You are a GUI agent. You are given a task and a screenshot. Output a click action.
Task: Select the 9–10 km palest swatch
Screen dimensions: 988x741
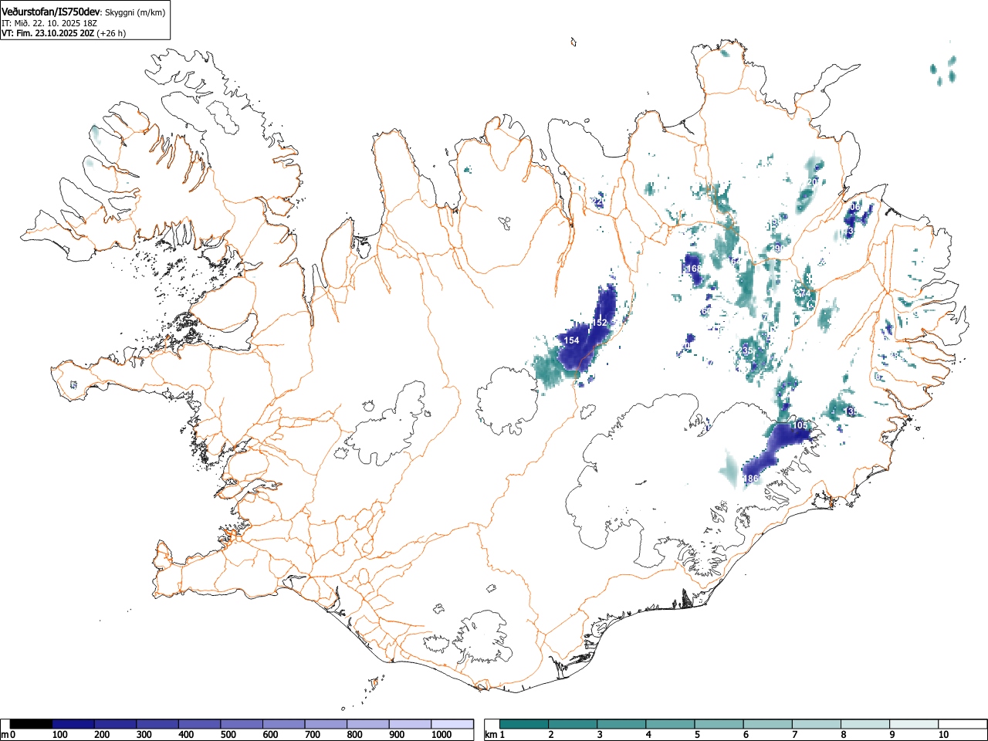pos(914,724)
